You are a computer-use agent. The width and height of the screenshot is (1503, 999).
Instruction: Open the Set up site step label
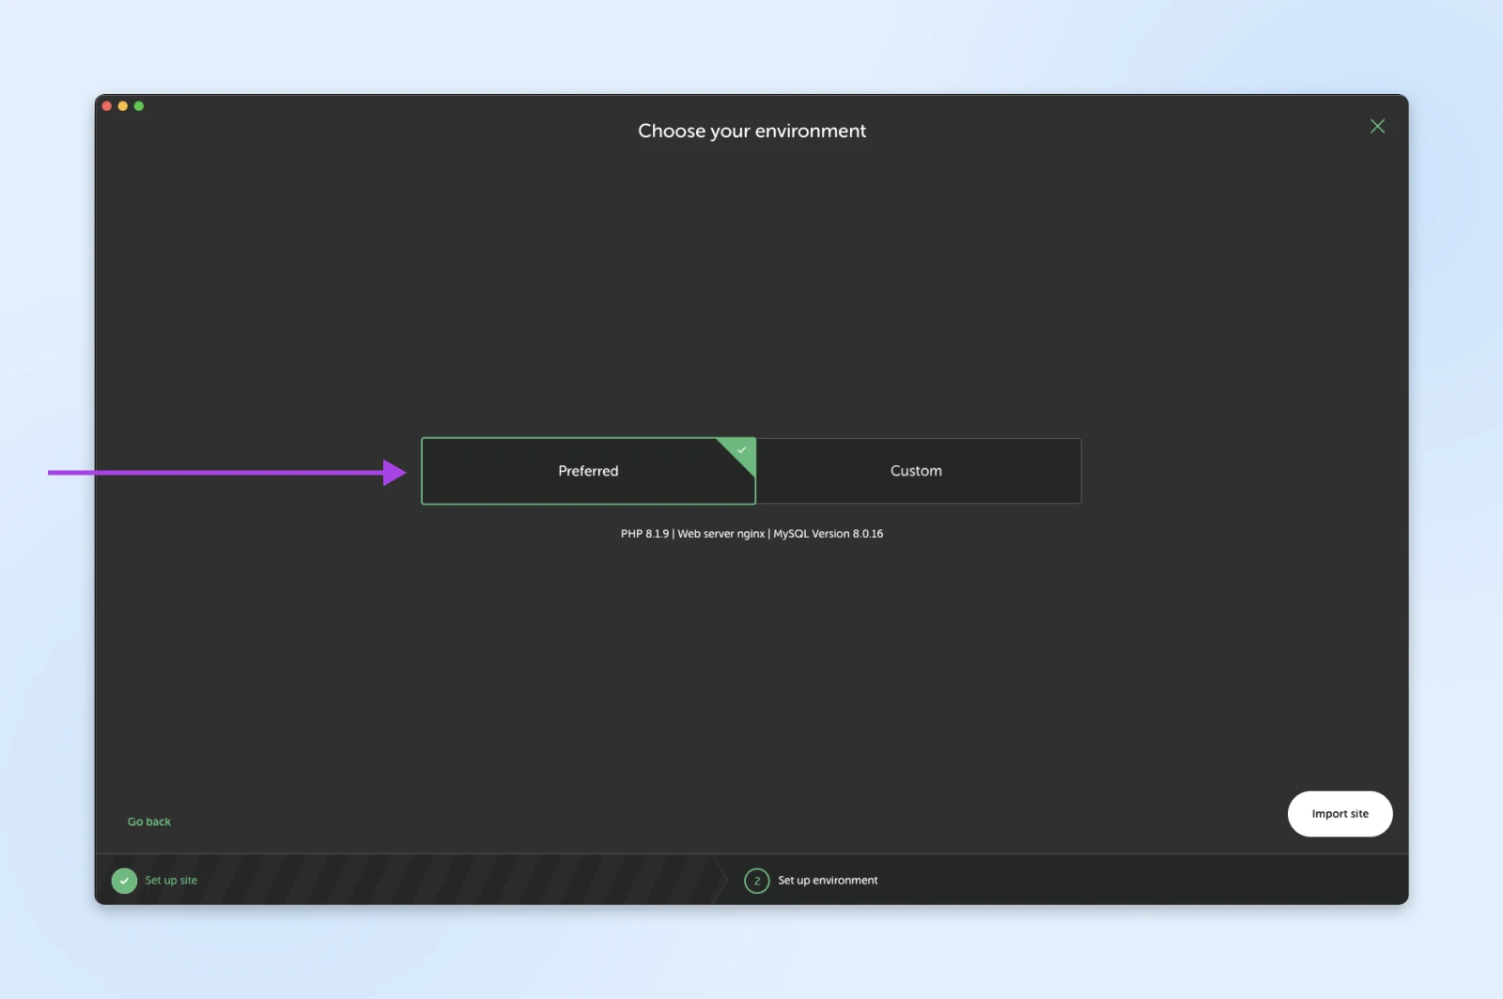tap(171, 881)
